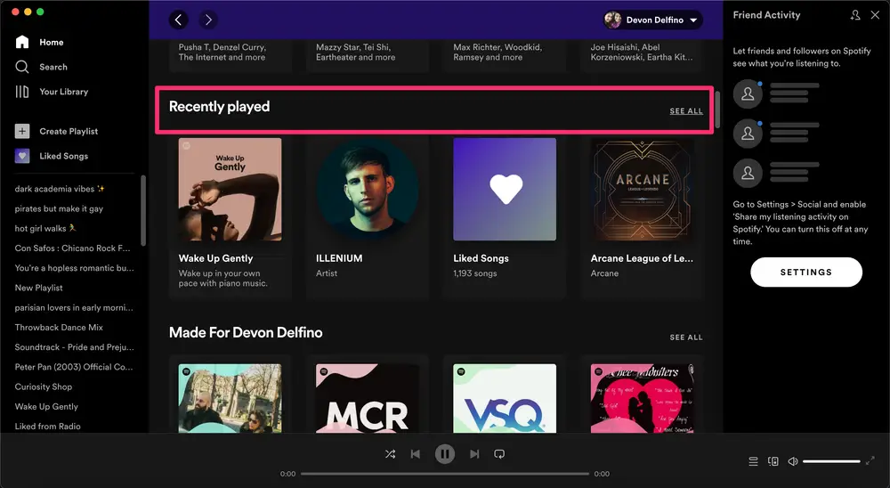The height and width of the screenshot is (488, 890).
Task: Open 'You're a hopless romantic bu...' playlist
Action: (75, 268)
